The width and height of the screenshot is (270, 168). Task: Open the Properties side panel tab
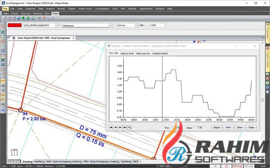tap(267, 33)
